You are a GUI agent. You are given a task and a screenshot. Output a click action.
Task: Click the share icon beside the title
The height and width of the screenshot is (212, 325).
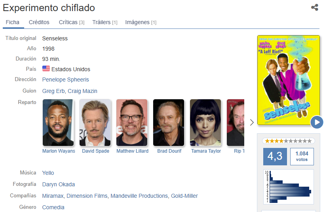(315, 8)
